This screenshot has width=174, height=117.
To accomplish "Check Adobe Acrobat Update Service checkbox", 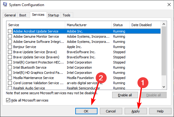I will tap(10, 31).
